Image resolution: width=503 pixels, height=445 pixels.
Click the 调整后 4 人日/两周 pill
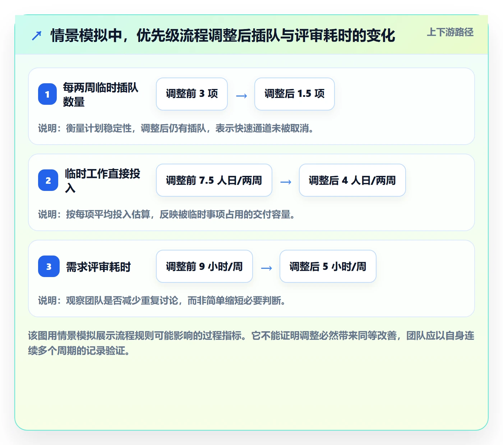point(352,180)
